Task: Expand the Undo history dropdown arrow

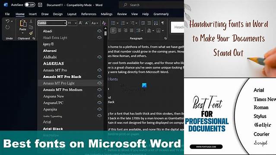Action: point(12,21)
